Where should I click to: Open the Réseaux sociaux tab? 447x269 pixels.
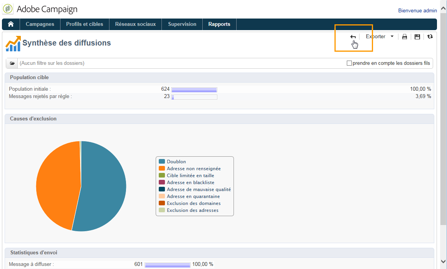pyautogui.click(x=135, y=24)
